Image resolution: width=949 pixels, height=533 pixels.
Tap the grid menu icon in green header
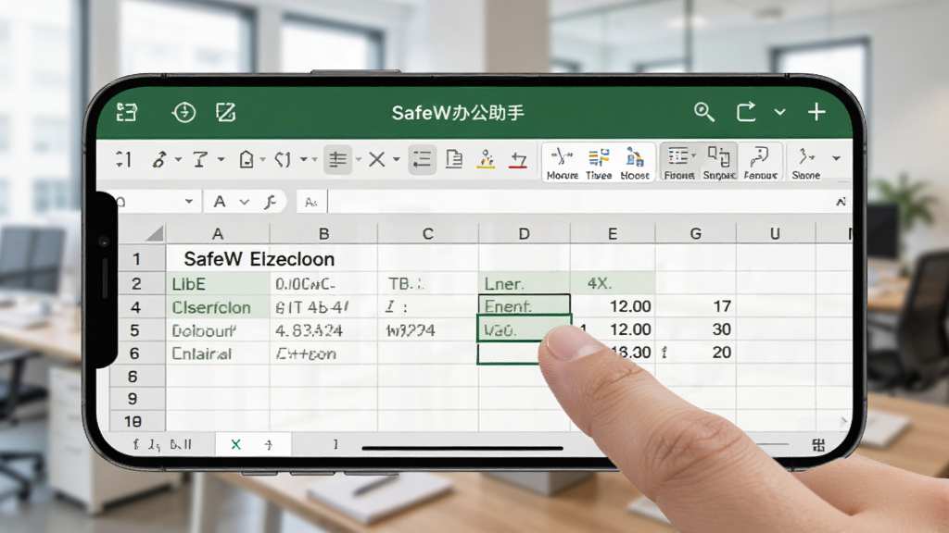tap(127, 112)
